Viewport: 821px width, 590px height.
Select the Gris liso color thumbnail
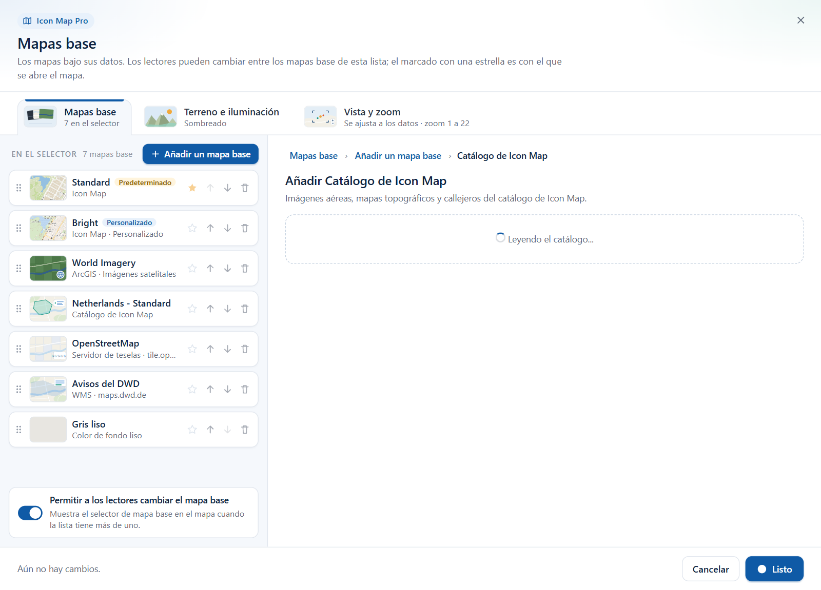[x=48, y=430]
